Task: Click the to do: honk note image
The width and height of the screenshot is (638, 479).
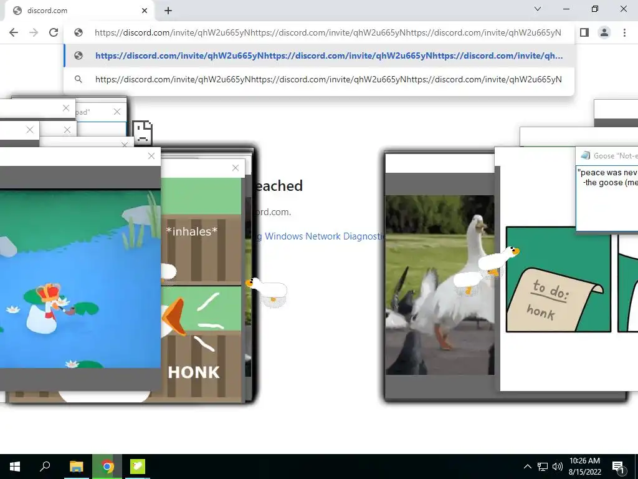Action: pos(558,280)
